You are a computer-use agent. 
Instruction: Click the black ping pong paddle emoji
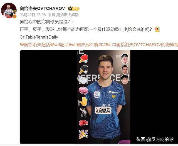point(83,69)
